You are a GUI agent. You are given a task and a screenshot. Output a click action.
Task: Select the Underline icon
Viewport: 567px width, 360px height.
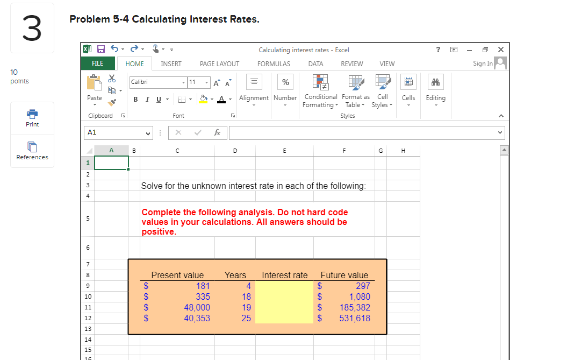click(x=159, y=100)
